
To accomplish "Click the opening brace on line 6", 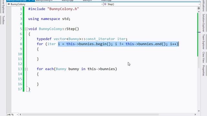I will tap(29, 34).
